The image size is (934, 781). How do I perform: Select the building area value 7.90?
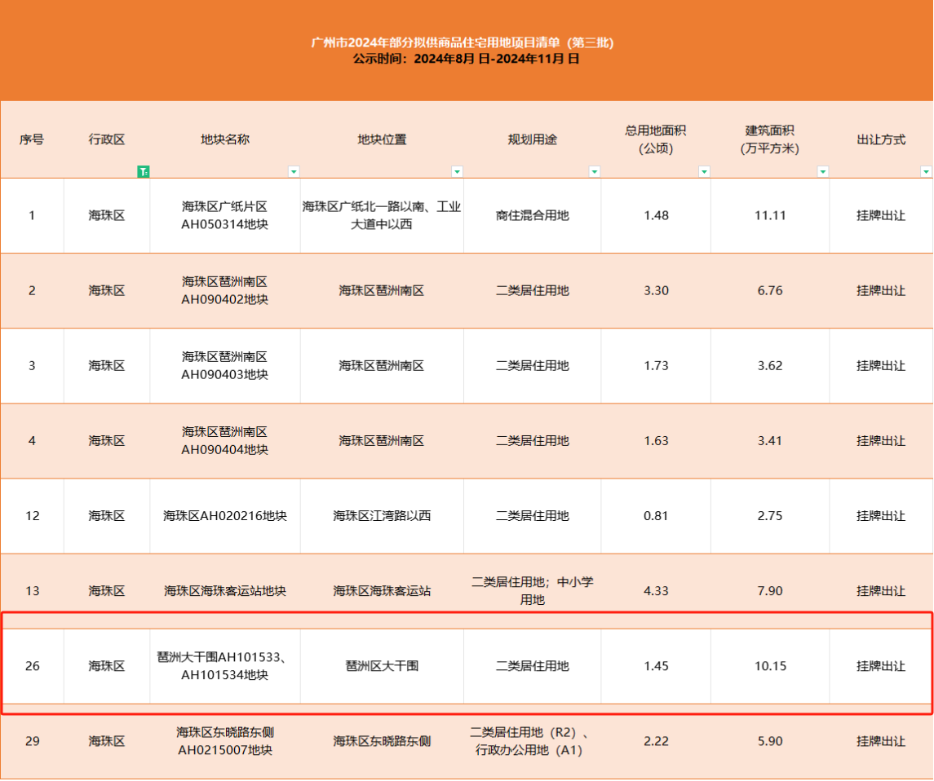pos(770,590)
